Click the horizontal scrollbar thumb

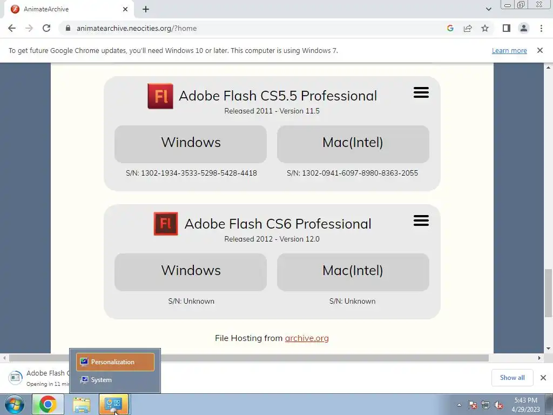coord(248,358)
